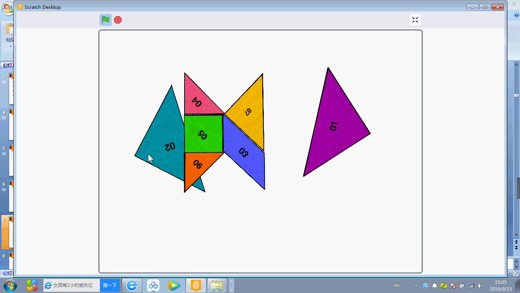
Task: Click the Scratch Desktop taskbar icon
Action: tap(196, 285)
